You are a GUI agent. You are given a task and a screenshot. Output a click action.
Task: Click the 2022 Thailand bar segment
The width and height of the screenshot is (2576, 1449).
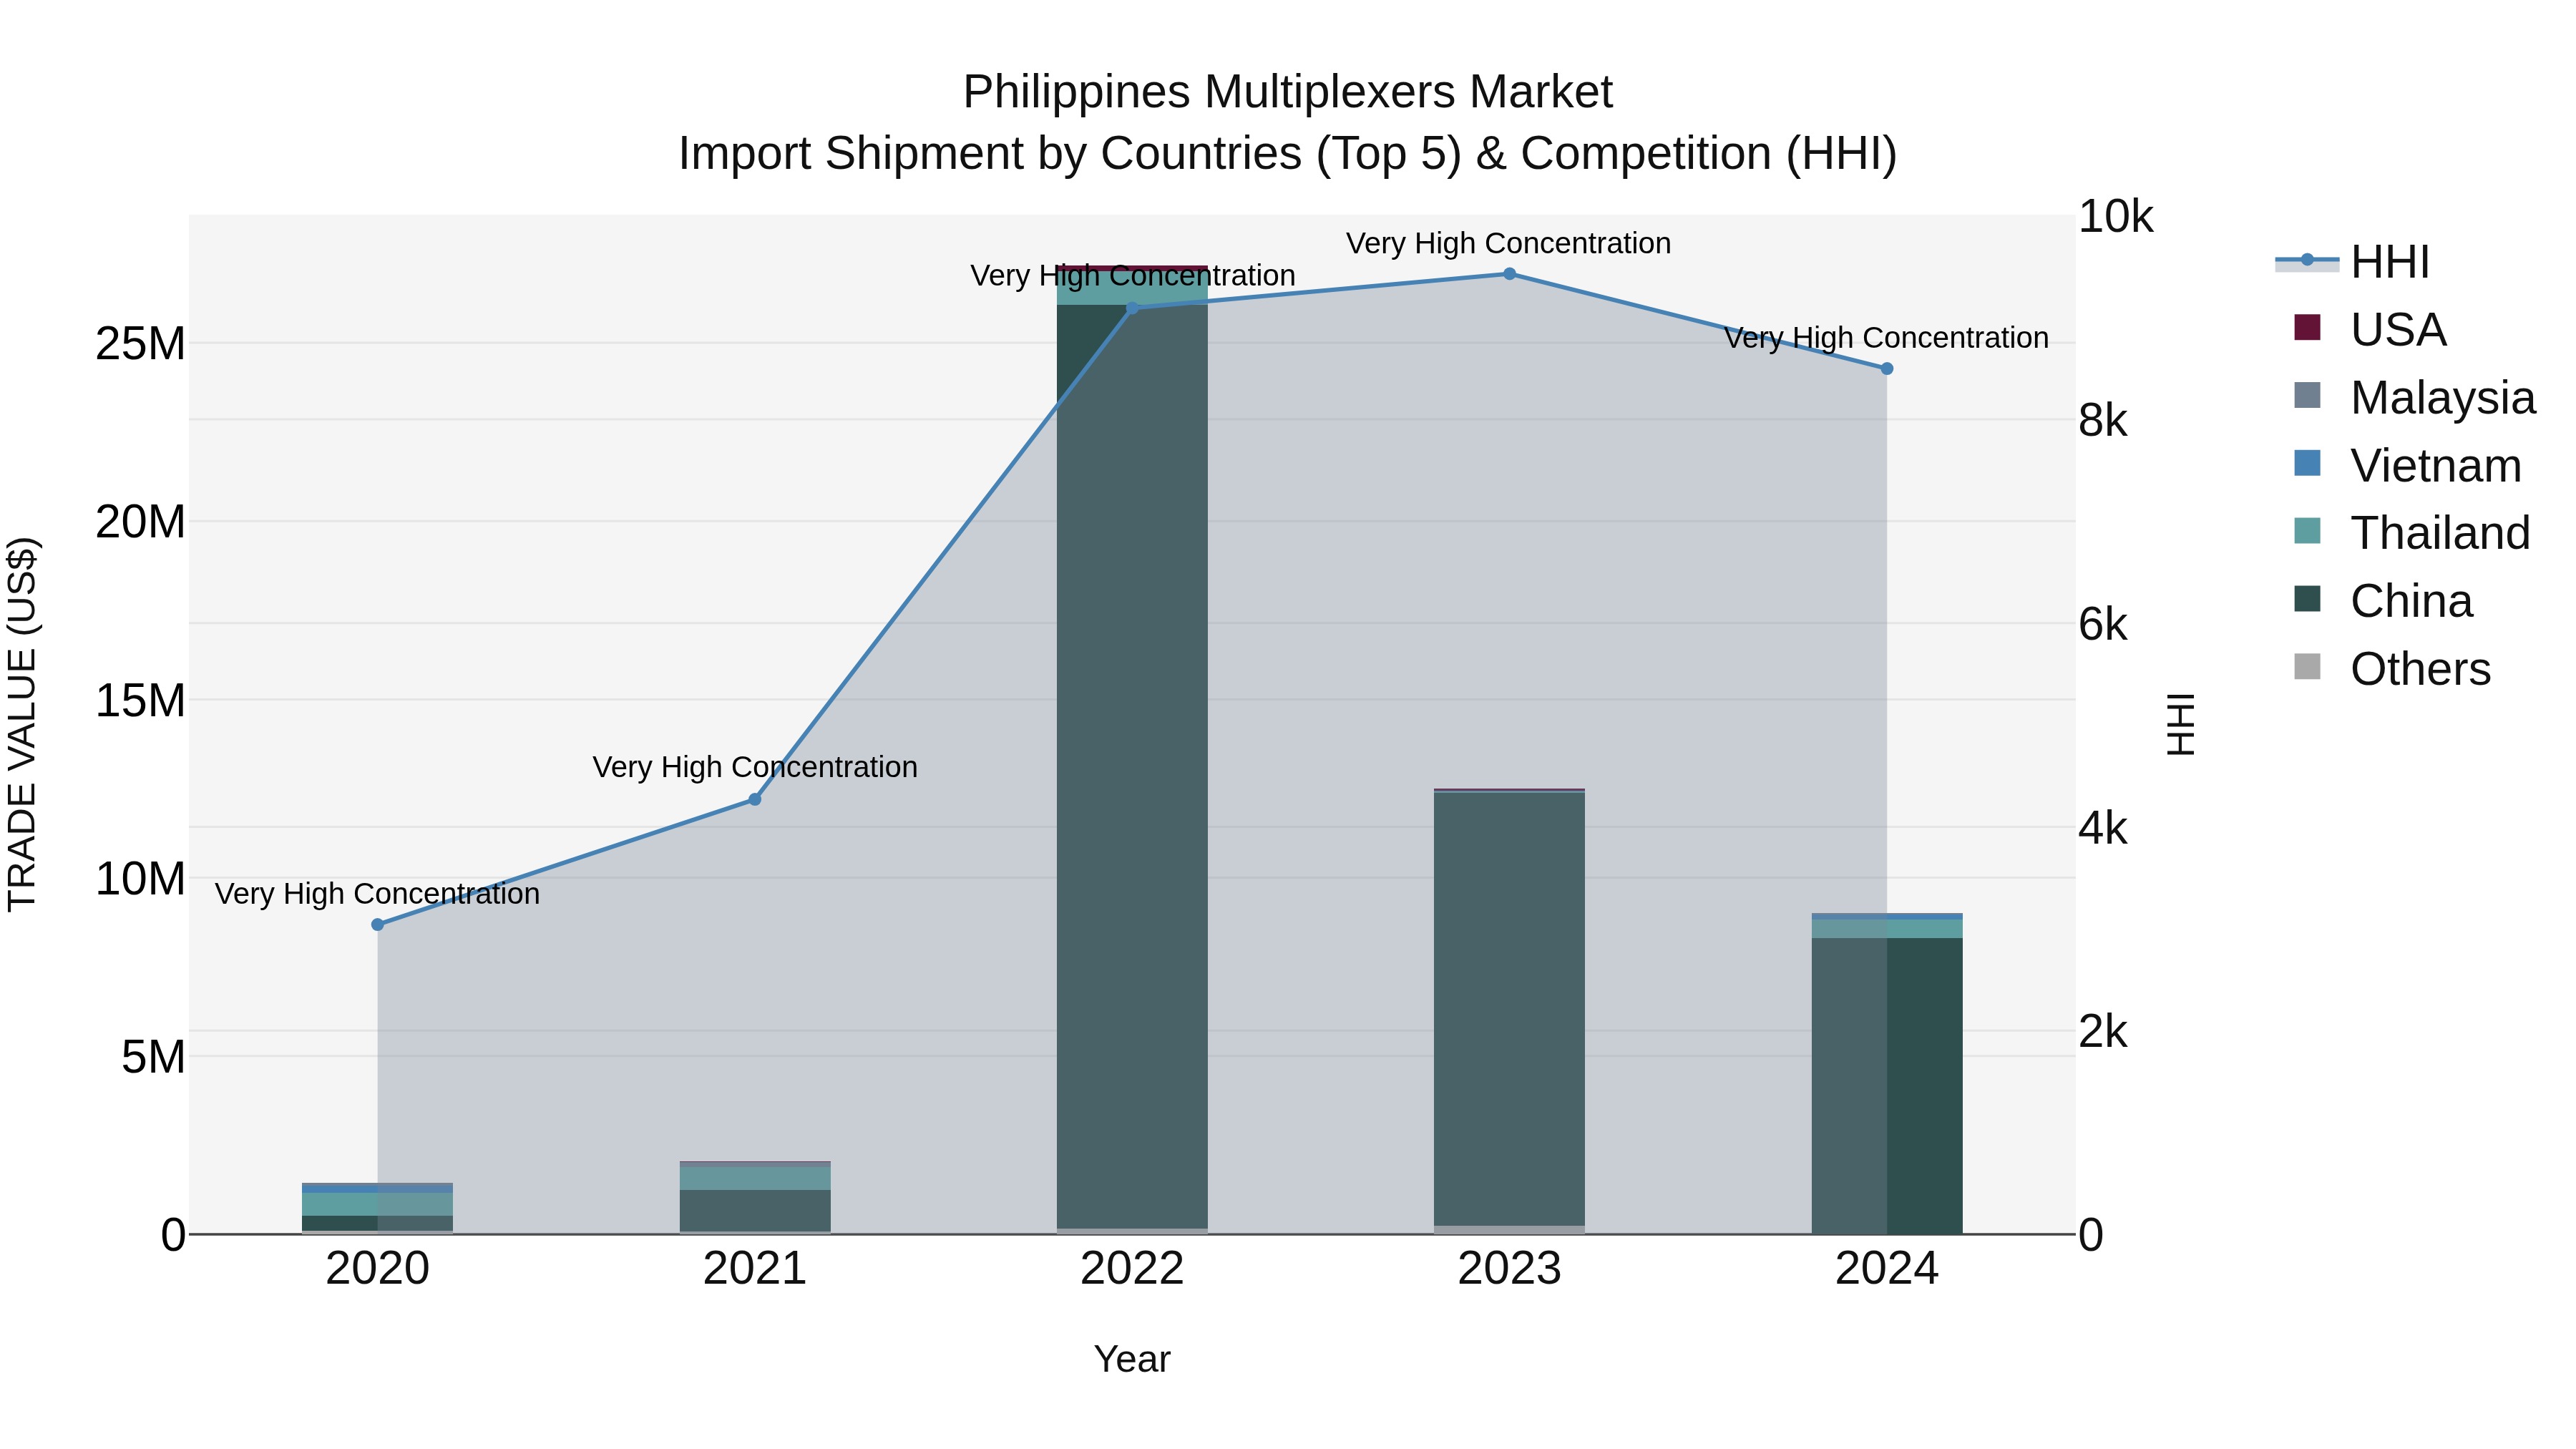tap(1132, 288)
